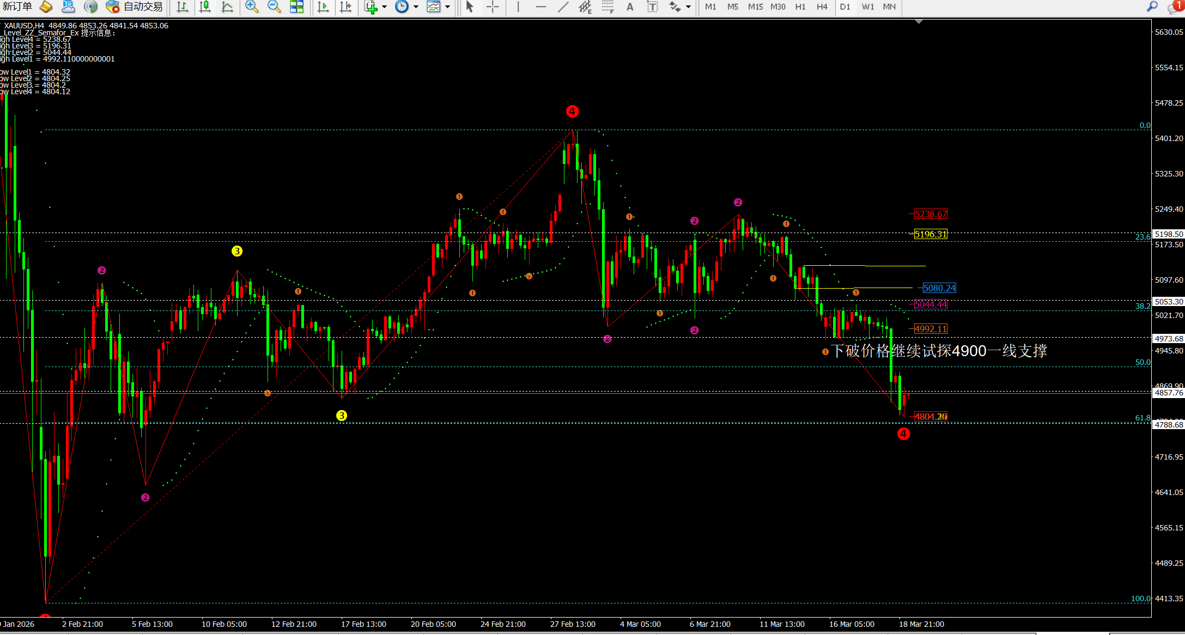Click the Zoom In magnifier icon
The image size is (1185, 635).
(x=251, y=7)
